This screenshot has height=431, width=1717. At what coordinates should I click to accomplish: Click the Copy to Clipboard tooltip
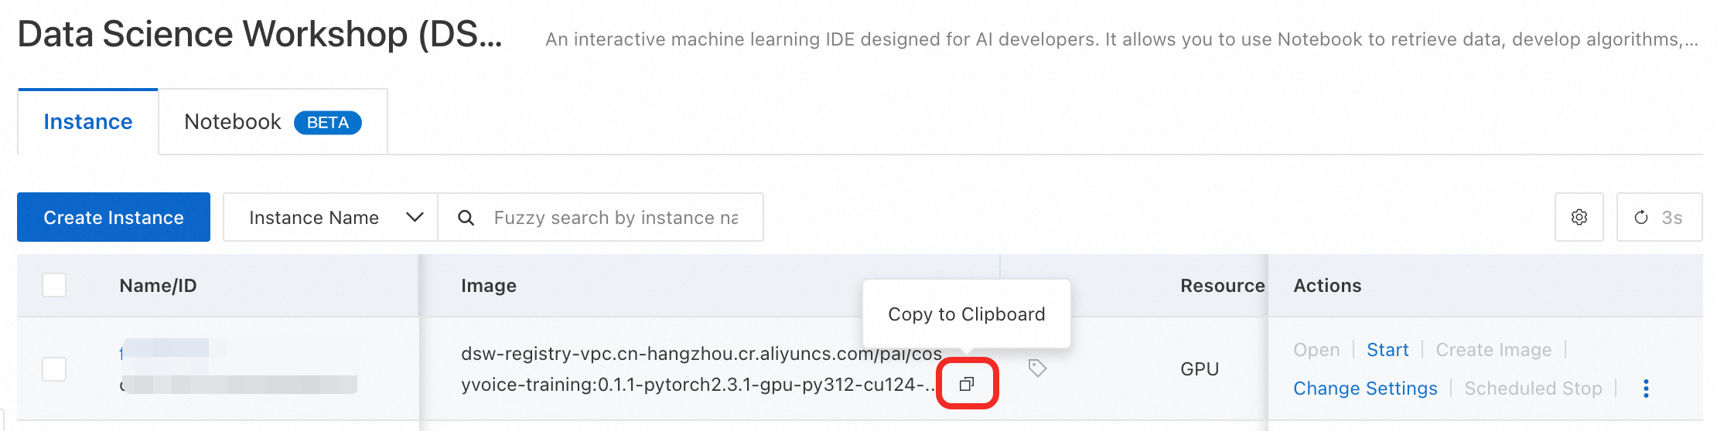pos(966,314)
